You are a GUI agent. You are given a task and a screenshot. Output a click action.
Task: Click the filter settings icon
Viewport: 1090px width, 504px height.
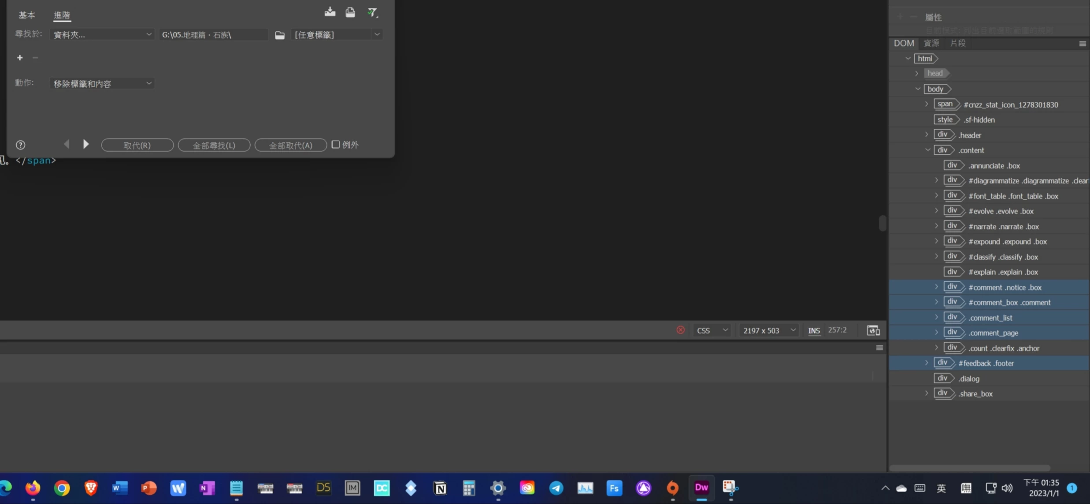point(372,12)
